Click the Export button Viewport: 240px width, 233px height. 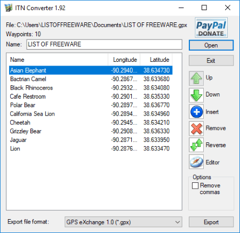tap(211, 222)
